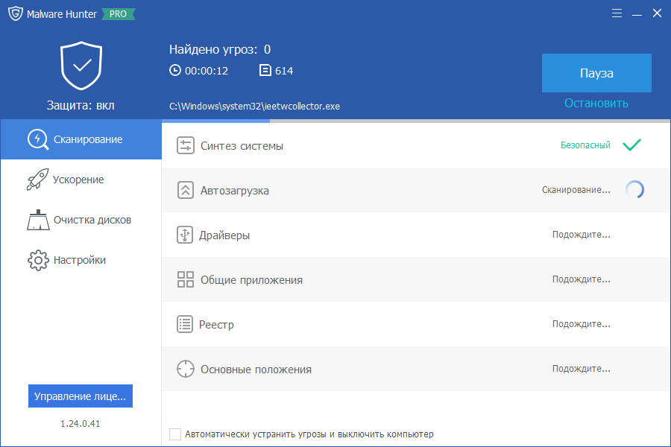The width and height of the screenshot is (671, 447).
Task: Click the Основные положения target icon
Action: click(186, 369)
